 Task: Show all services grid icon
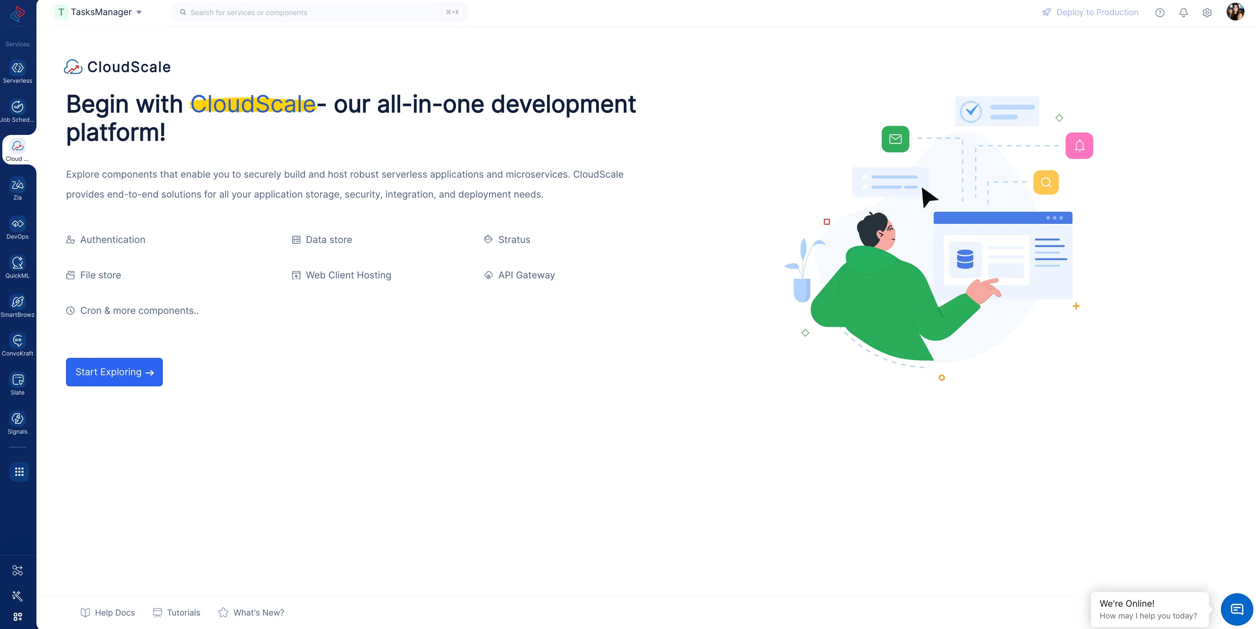[19, 471]
